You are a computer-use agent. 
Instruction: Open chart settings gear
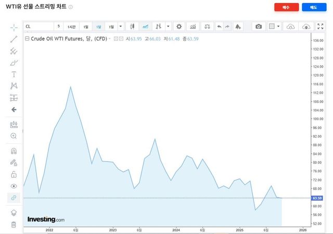tap(179, 27)
